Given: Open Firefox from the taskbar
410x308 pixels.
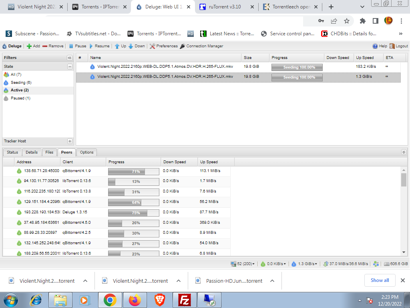Looking at the screenshot, I should 135,300.
